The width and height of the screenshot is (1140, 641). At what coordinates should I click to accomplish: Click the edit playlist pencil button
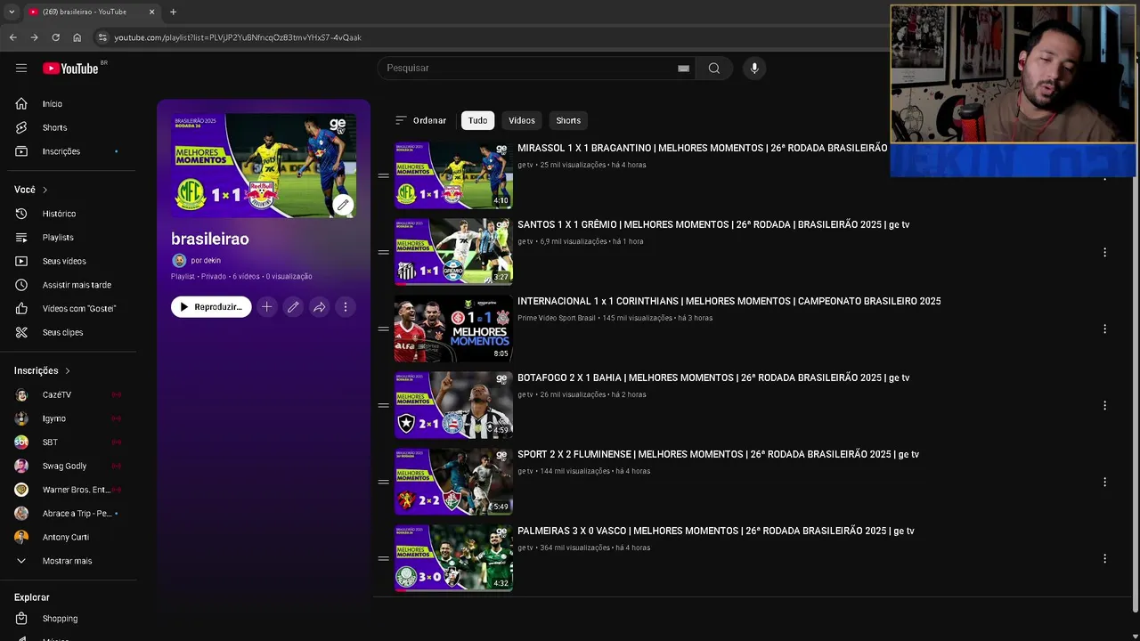[292, 307]
